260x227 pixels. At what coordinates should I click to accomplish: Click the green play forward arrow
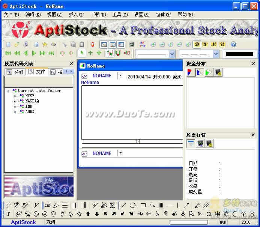tap(34, 53)
